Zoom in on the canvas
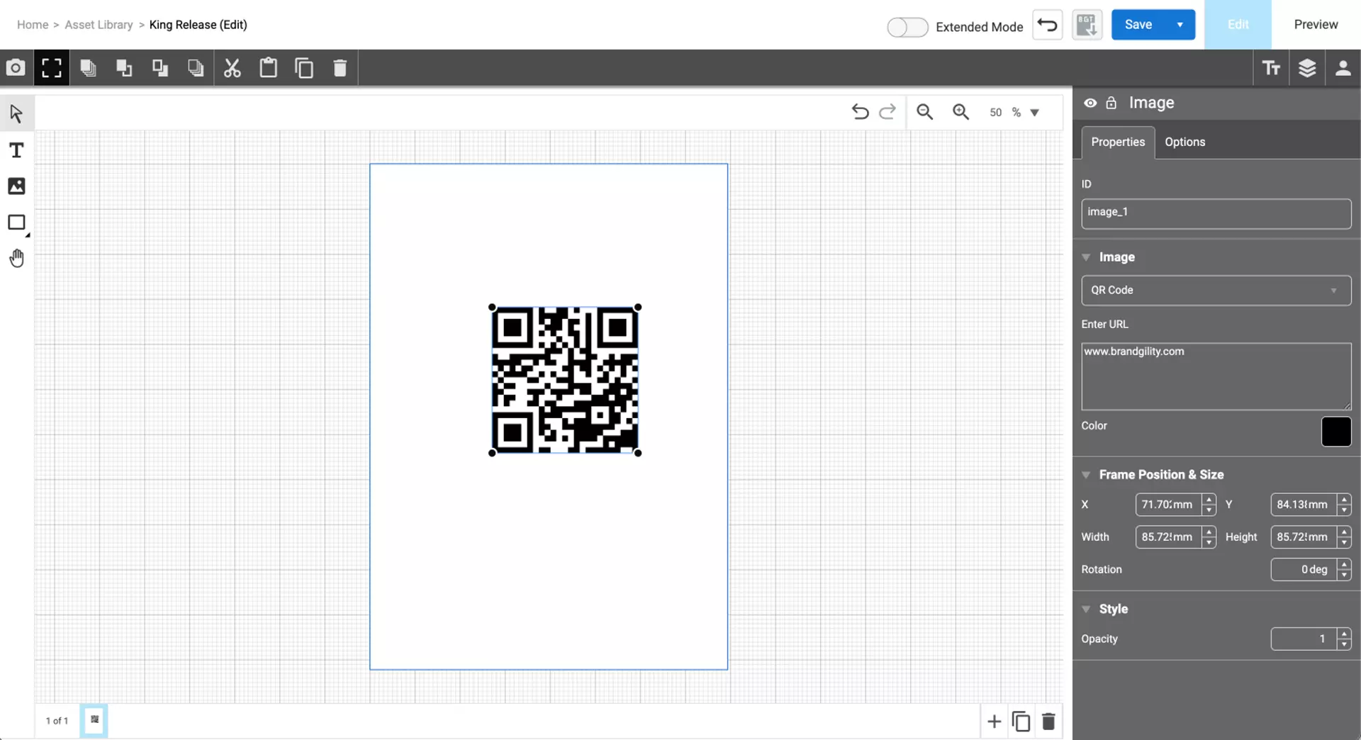 (960, 112)
